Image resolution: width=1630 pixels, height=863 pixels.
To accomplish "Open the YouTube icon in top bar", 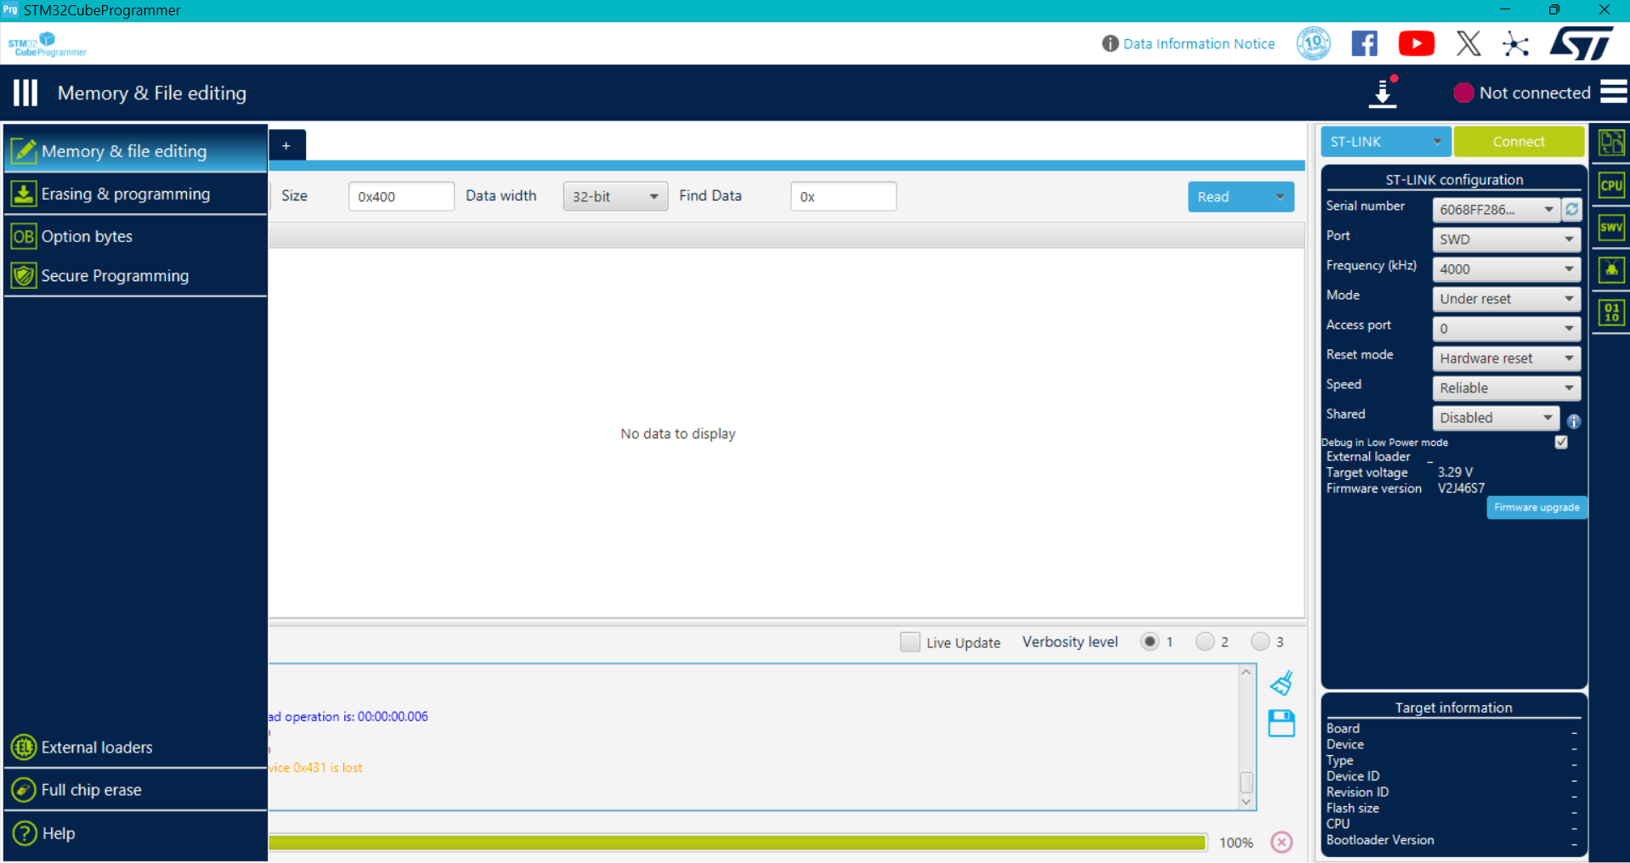I will click(x=1416, y=43).
